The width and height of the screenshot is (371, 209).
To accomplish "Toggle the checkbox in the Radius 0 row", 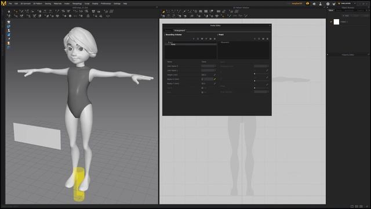I will point(202,79).
